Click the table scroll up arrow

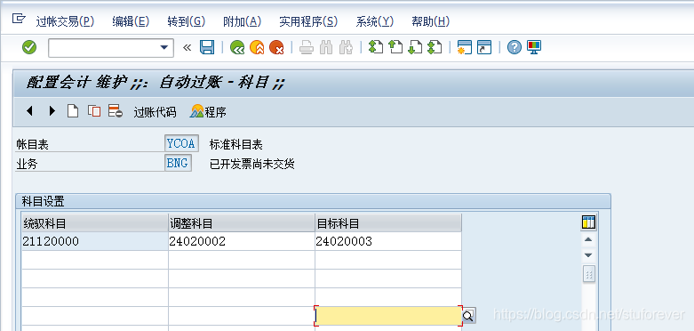point(588,239)
